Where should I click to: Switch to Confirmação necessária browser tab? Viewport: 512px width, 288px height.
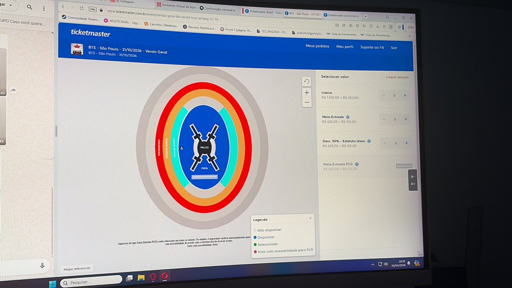pos(218,9)
